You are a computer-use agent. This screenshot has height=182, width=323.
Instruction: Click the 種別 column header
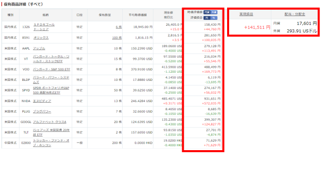point(11,15)
